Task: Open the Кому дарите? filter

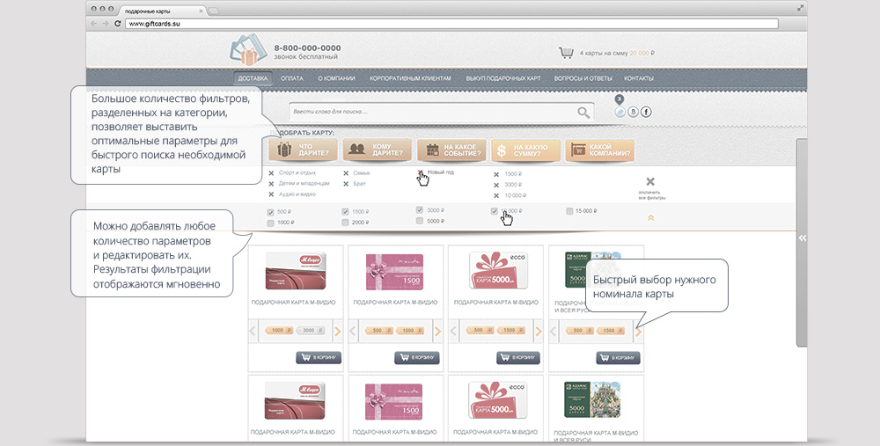Action: point(378,150)
